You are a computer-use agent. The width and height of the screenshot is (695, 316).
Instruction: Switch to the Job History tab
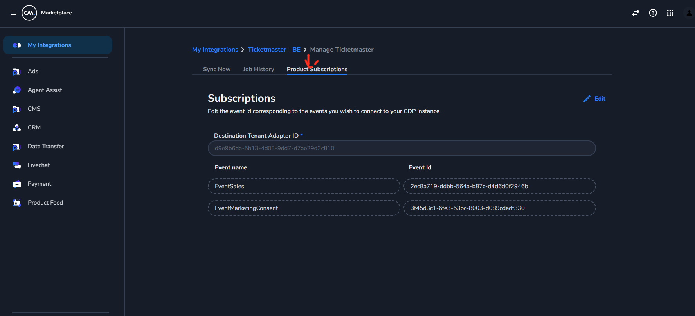(259, 69)
